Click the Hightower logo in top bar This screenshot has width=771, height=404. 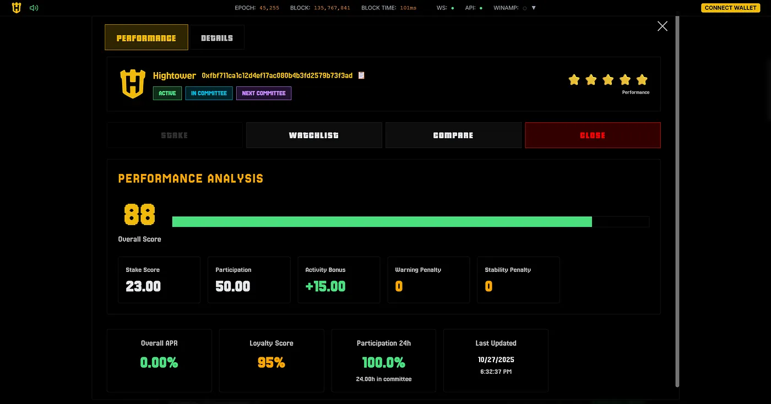click(17, 8)
